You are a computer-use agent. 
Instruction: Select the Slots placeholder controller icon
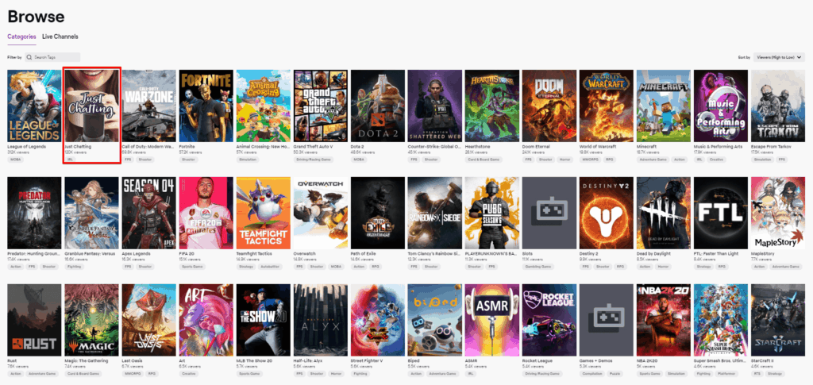coord(548,213)
